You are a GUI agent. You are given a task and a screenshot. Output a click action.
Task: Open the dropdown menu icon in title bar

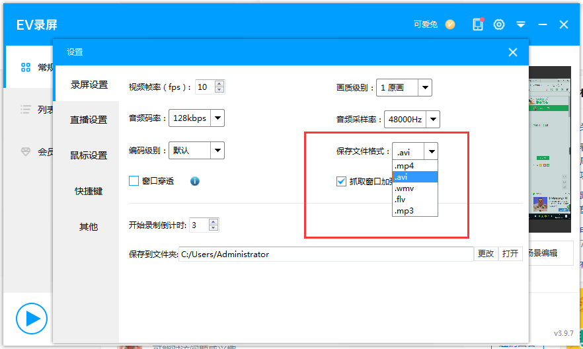[521, 24]
